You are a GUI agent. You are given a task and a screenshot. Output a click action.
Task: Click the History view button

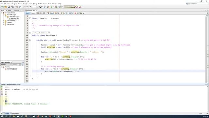tap(33, 13)
